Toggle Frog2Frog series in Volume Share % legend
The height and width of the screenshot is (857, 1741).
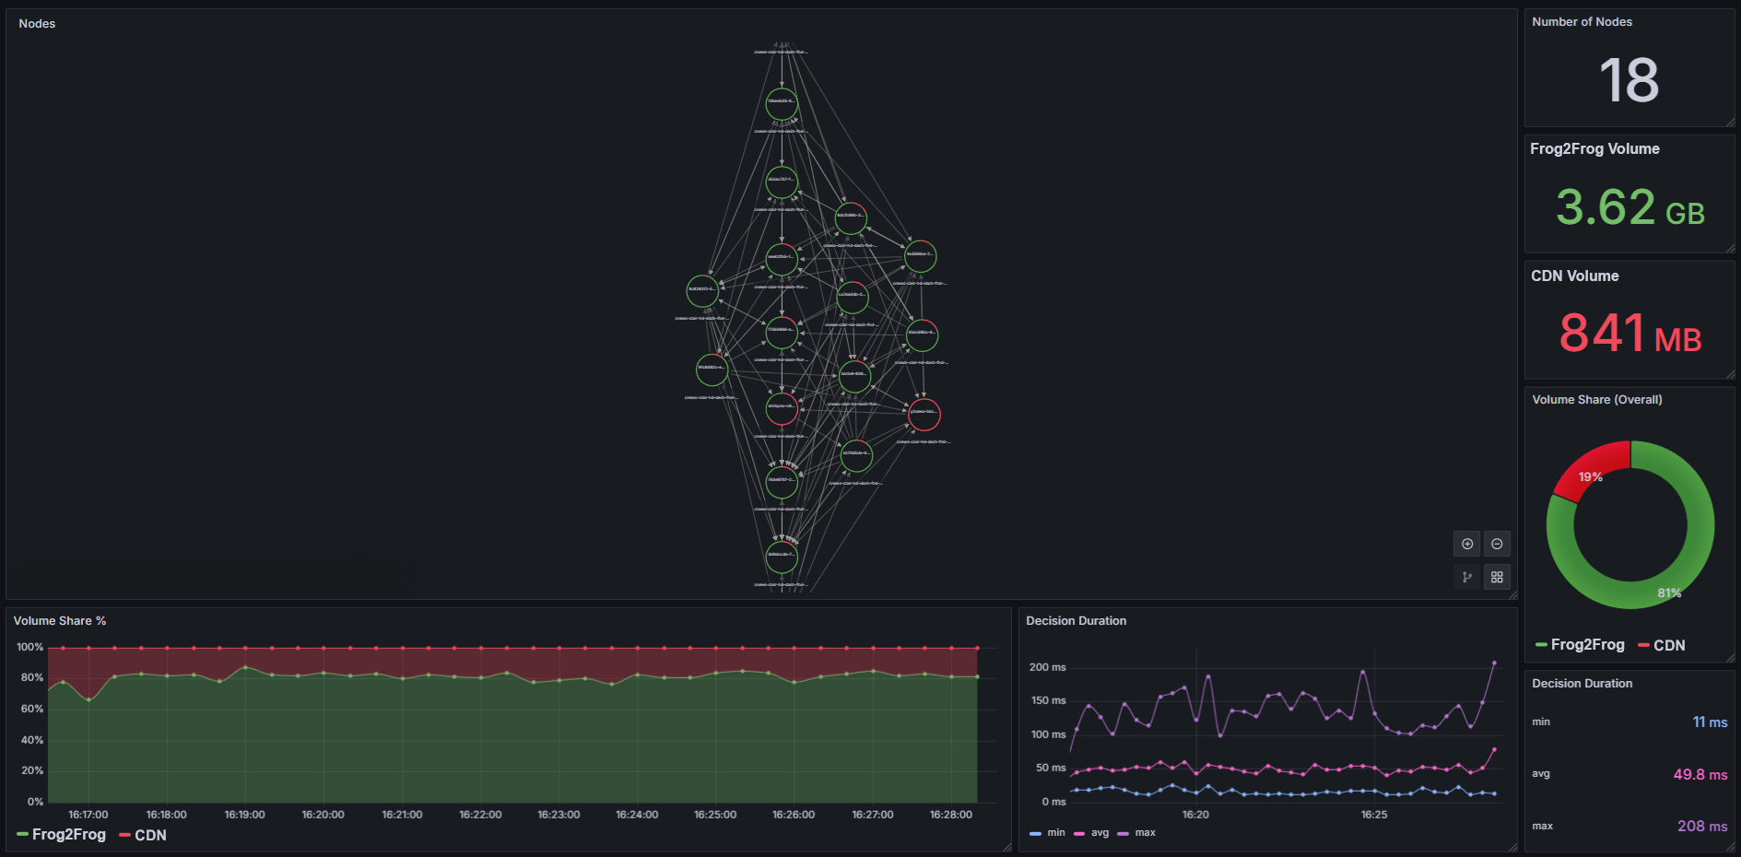tap(68, 835)
